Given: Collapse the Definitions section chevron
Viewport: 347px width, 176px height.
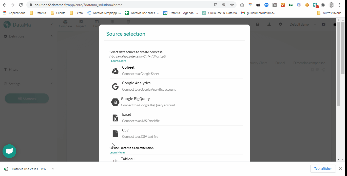Looking at the screenshot, I should click(x=52, y=36).
